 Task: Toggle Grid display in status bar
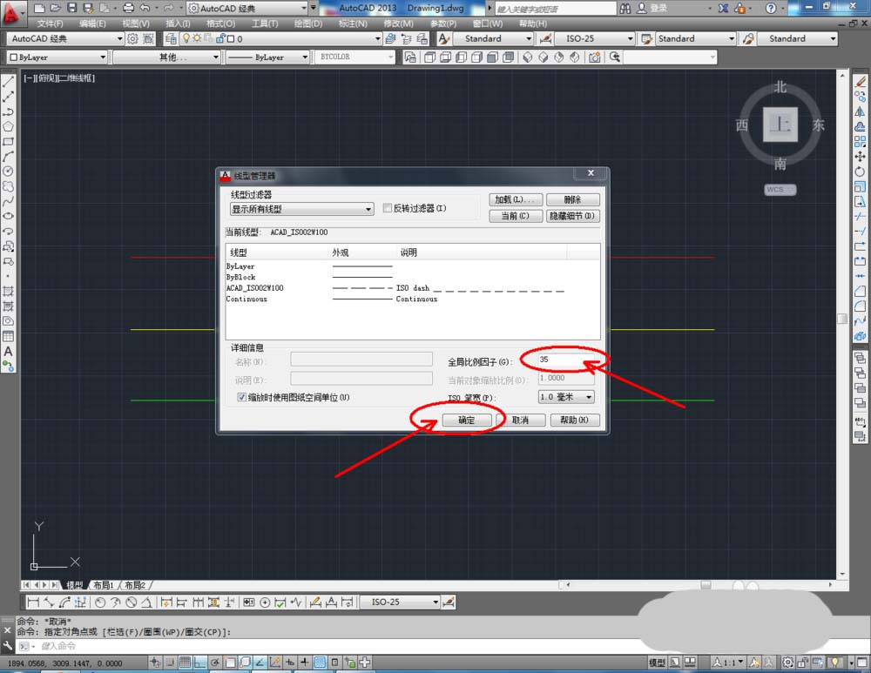coord(185,662)
